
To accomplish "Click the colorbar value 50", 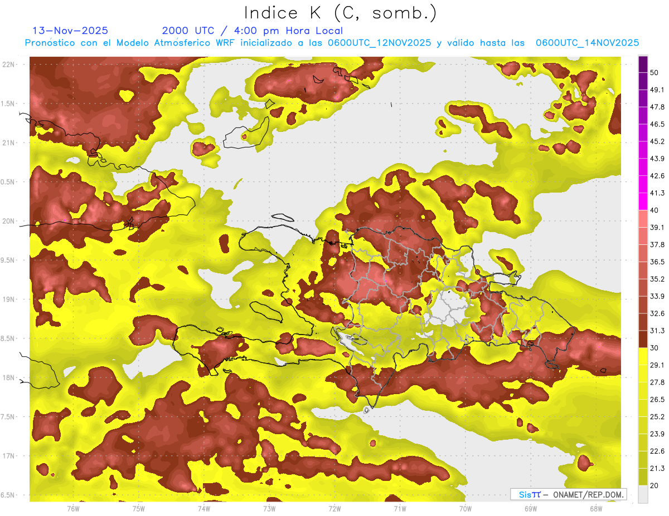I will 655,72.
